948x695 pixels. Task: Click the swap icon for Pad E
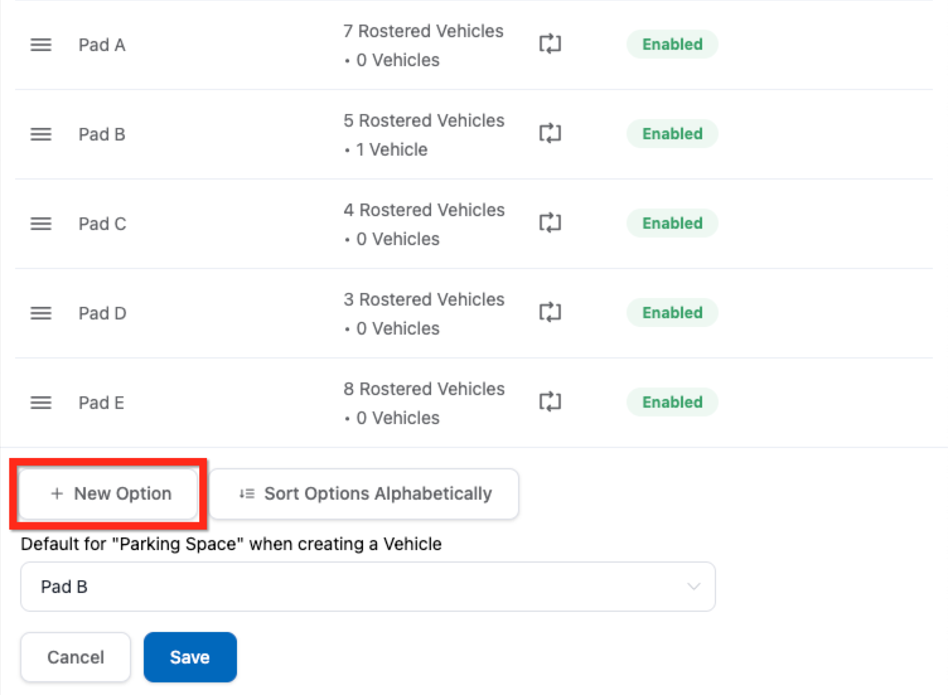550,402
